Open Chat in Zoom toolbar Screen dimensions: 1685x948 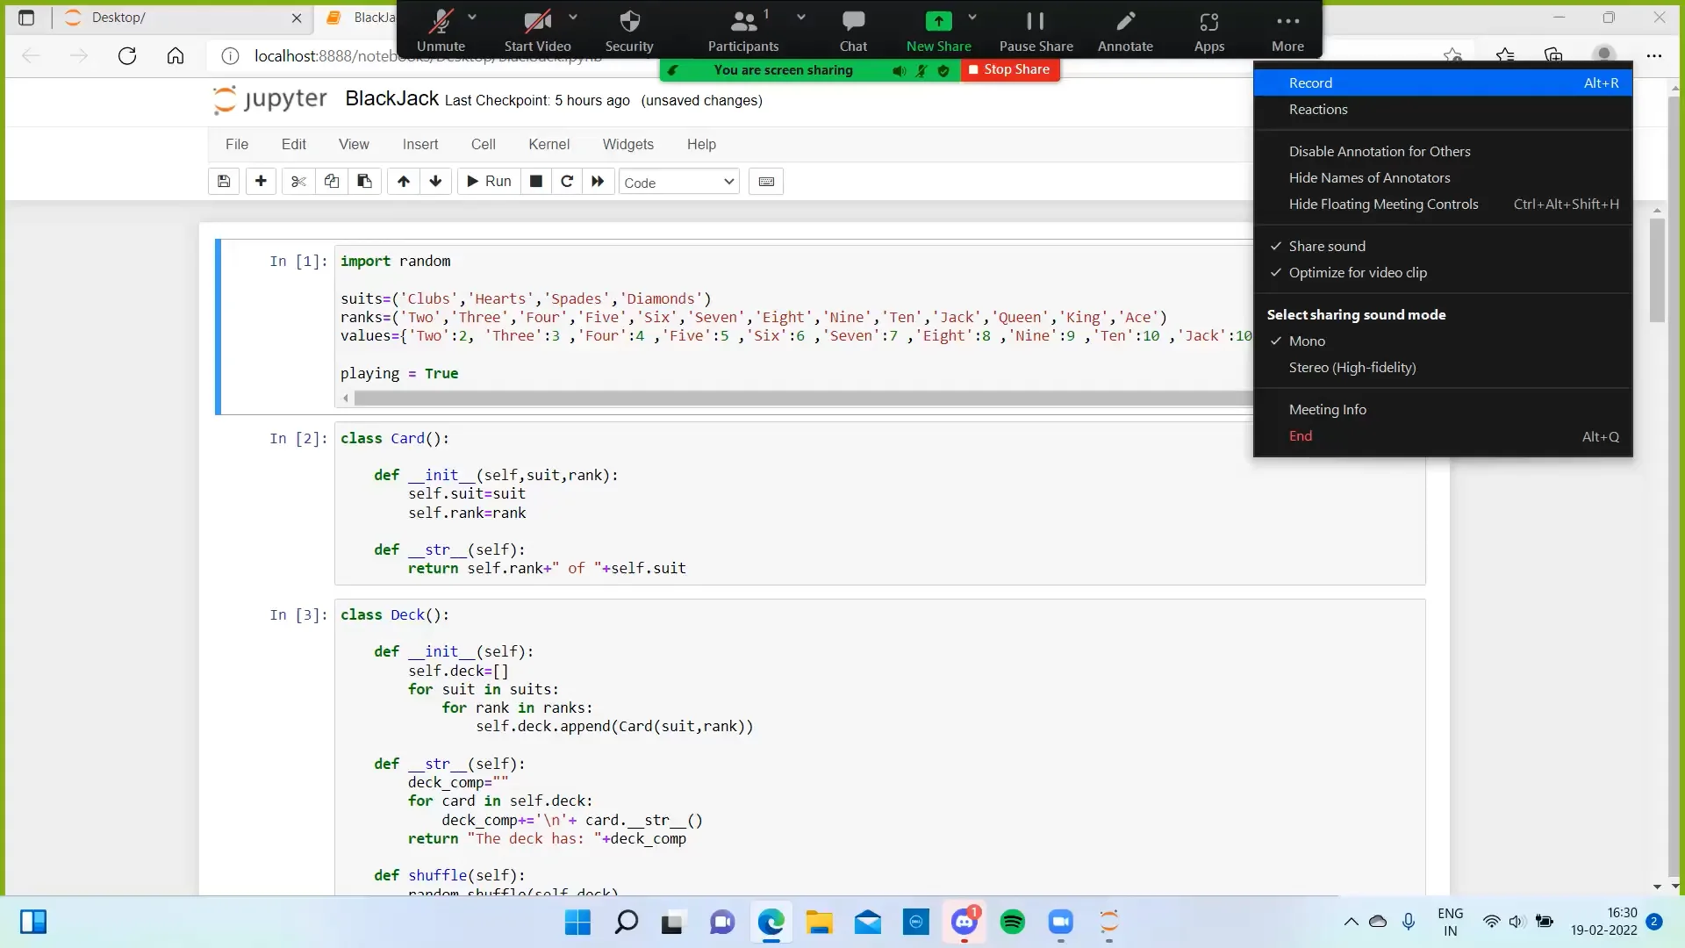[853, 31]
